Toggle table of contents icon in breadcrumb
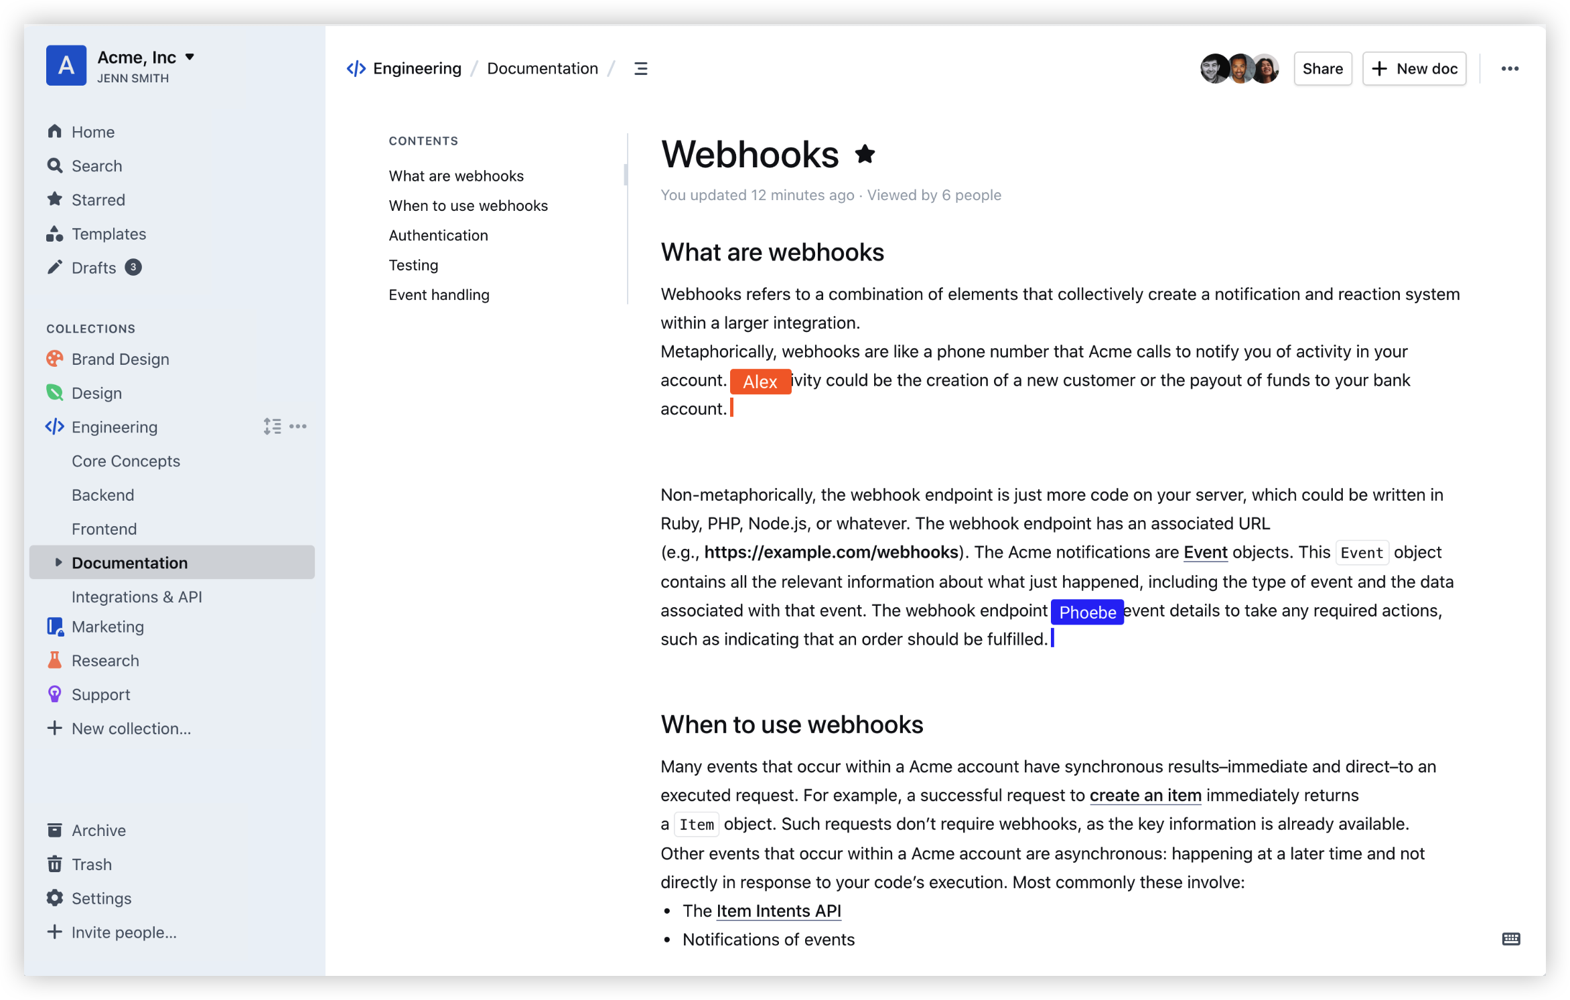 pos(640,69)
